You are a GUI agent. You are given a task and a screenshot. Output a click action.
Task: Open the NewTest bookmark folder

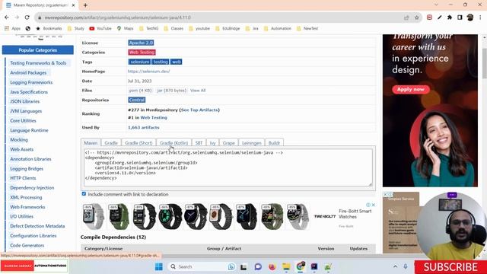(307, 28)
